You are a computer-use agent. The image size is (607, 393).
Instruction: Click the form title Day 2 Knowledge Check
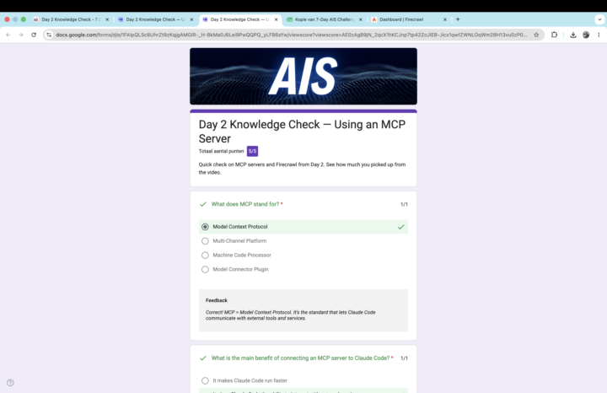(x=302, y=132)
